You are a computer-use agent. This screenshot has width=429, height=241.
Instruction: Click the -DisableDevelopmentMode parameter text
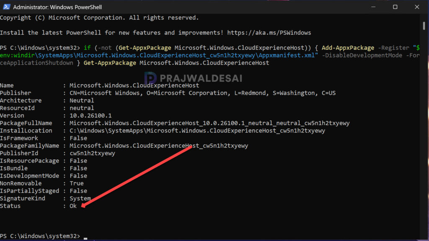362,56
